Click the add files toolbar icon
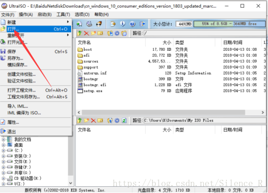 coord(113,24)
